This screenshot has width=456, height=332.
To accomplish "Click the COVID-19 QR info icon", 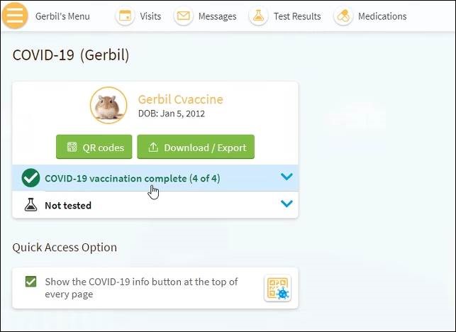I will click(x=277, y=288).
